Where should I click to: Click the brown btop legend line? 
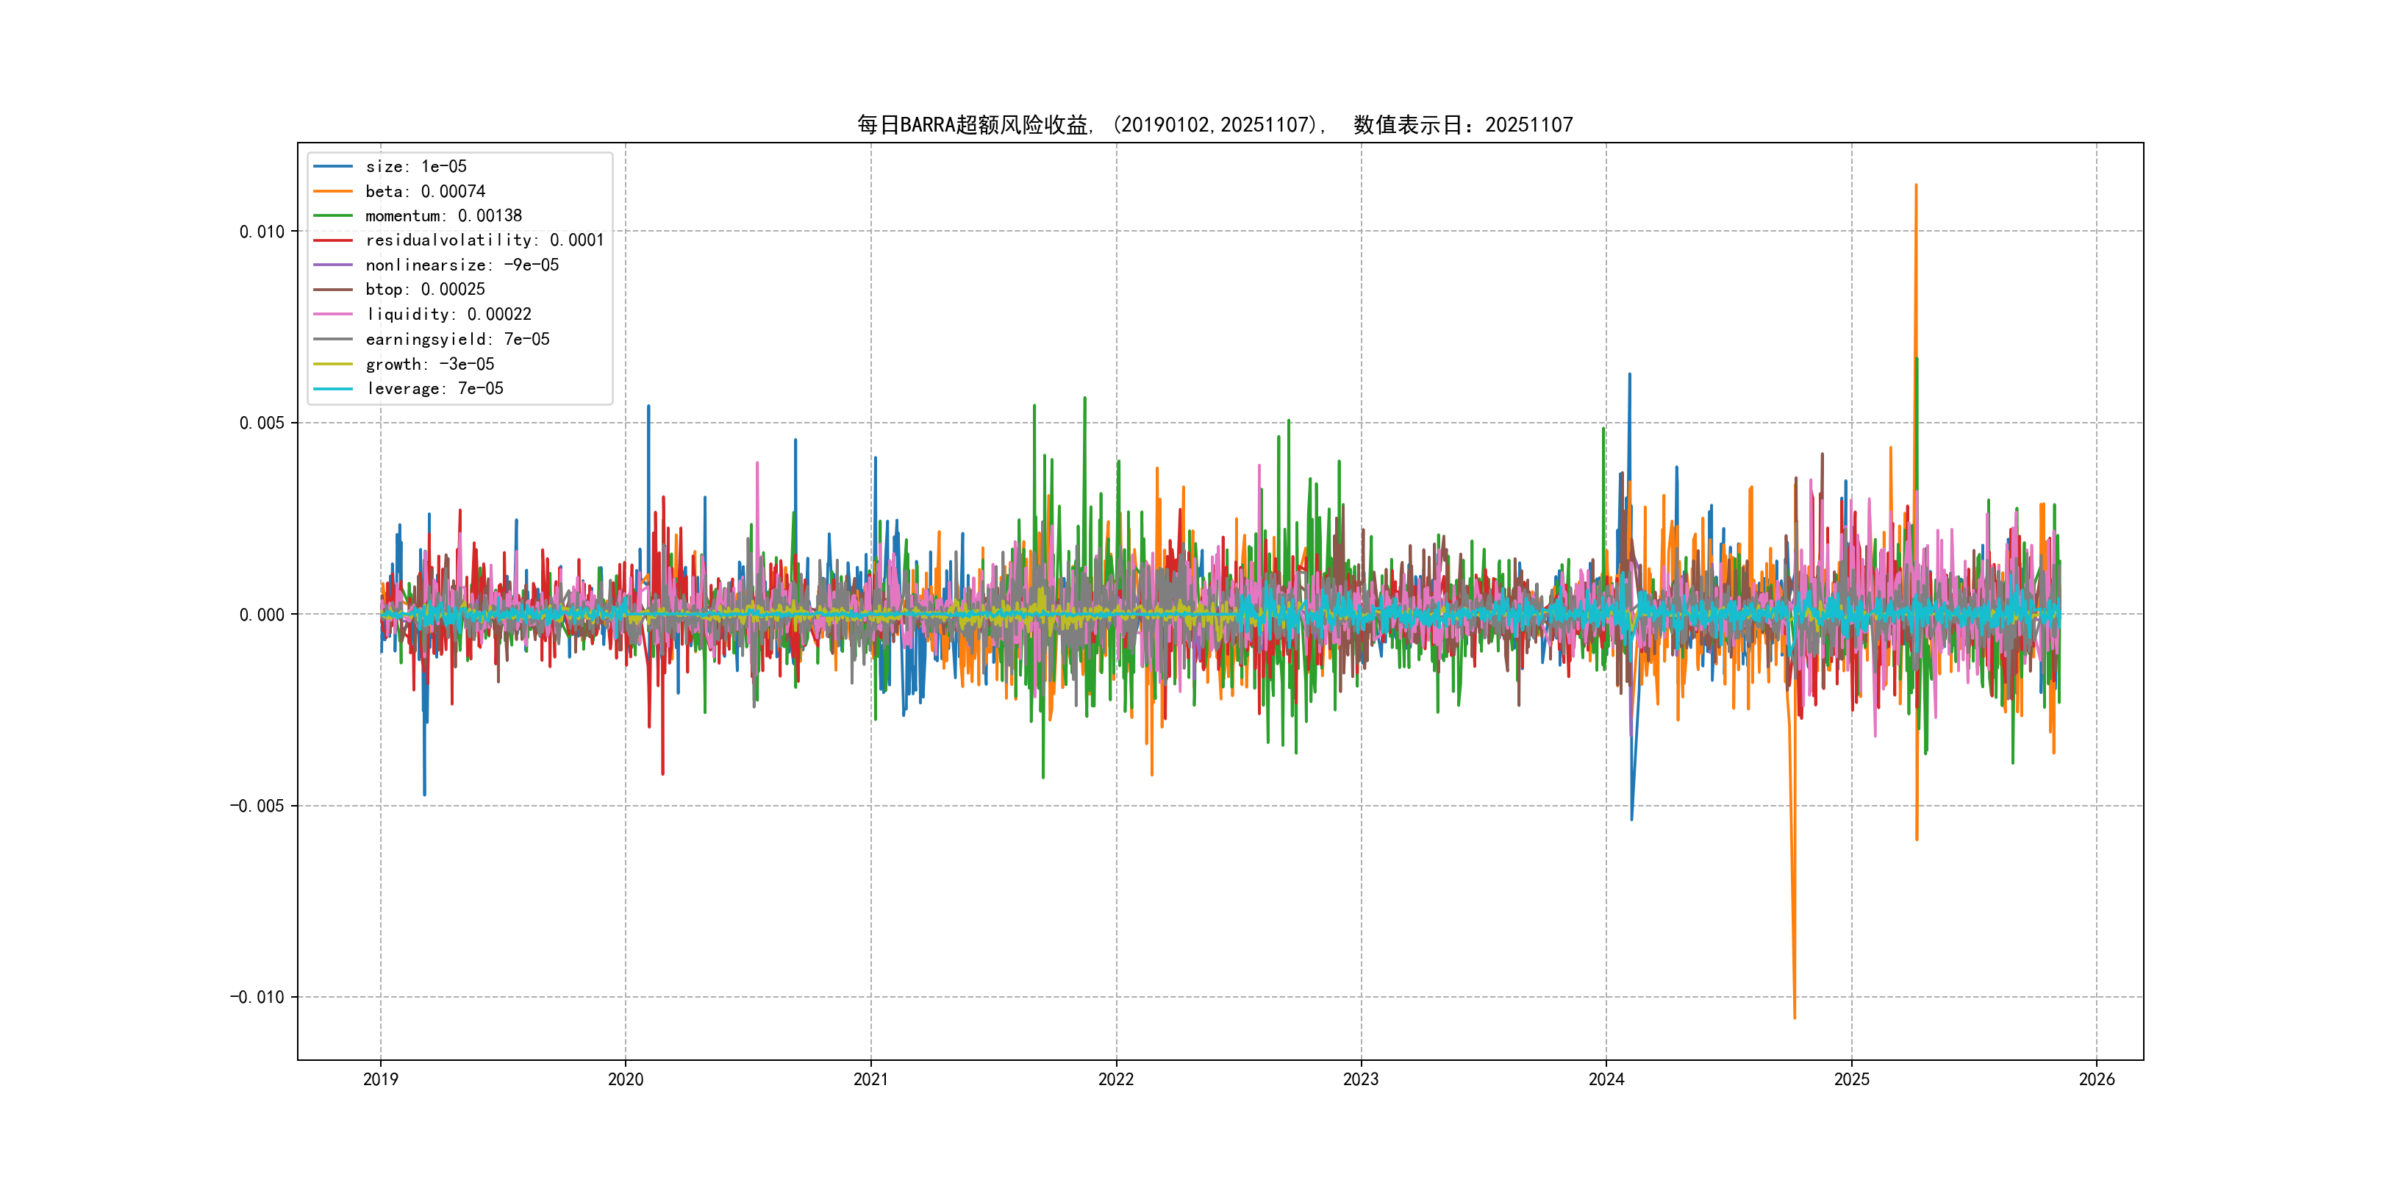tap(333, 290)
